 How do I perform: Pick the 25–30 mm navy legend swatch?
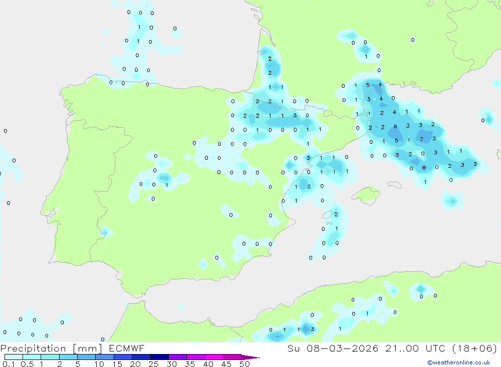tap(159, 357)
